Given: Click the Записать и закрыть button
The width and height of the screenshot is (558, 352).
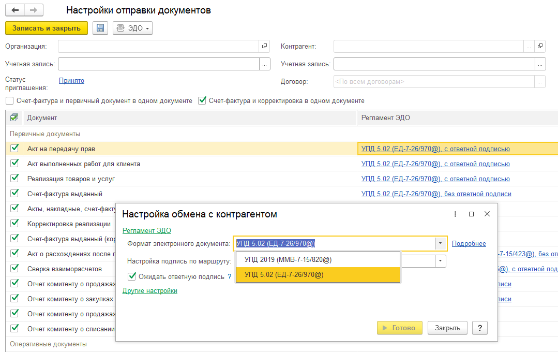Looking at the screenshot, I should (47, 28).
